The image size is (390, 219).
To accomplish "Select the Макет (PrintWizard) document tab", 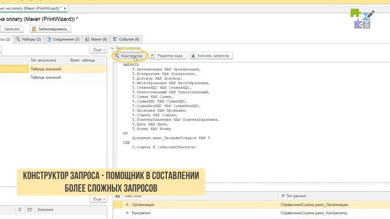I will [x=31, y=9].
